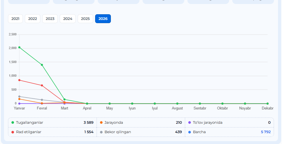This screenshot has height=144, width=282.
Task: Click the green data point for Yanvar
Action: (x=19, y=47)
